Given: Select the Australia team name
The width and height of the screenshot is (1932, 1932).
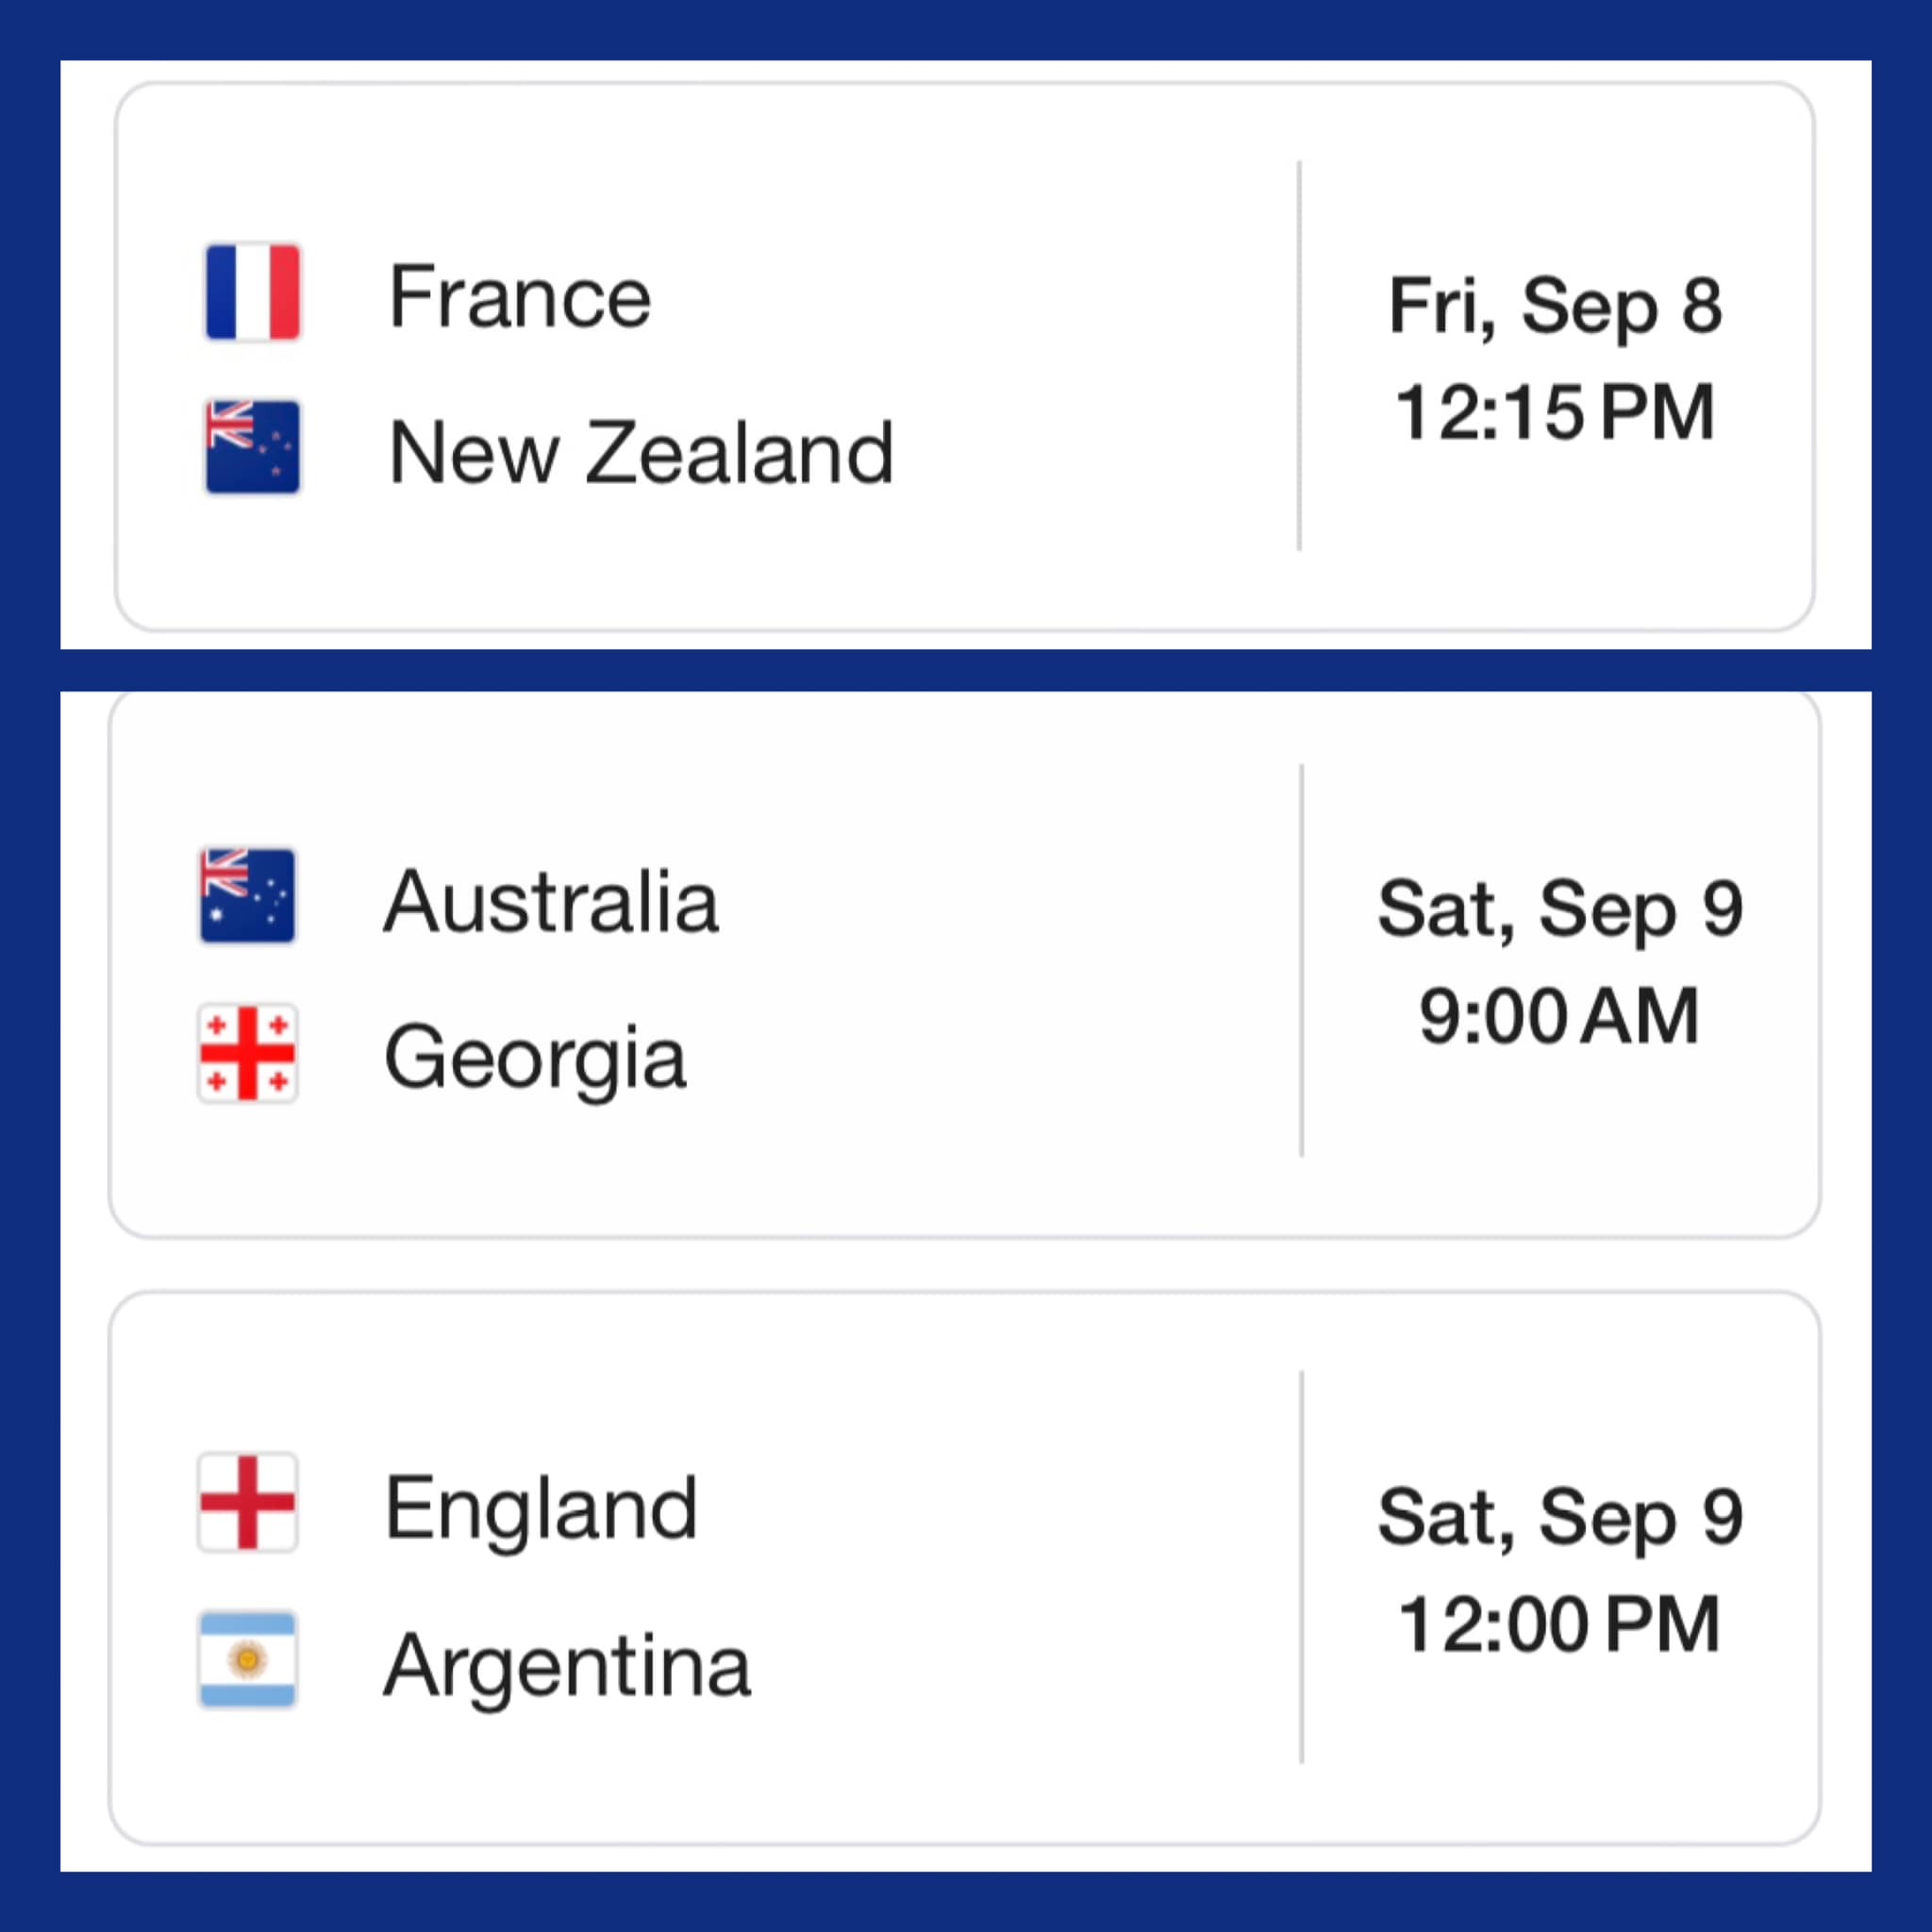Looking at the screenshot, I should (551, 901).
